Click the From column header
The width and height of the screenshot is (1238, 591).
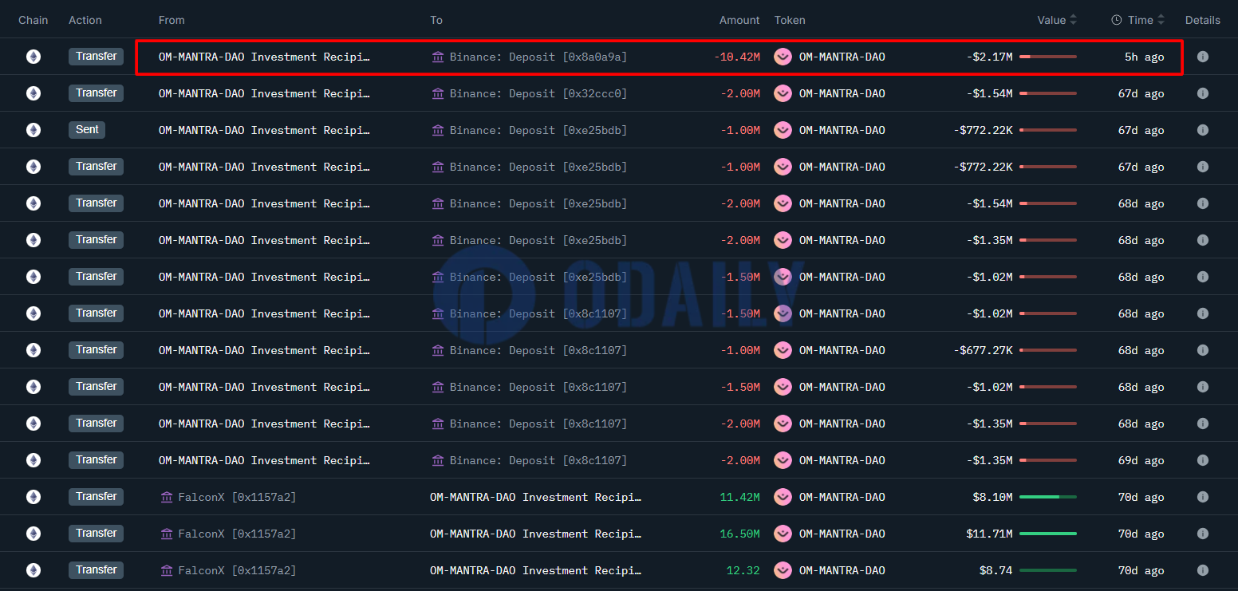(172, 20)
